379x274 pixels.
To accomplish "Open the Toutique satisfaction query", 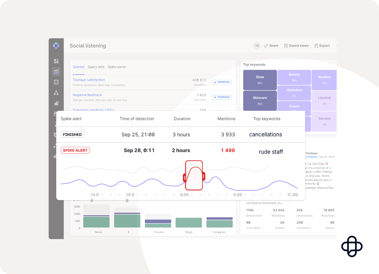I will pos(89,80).
